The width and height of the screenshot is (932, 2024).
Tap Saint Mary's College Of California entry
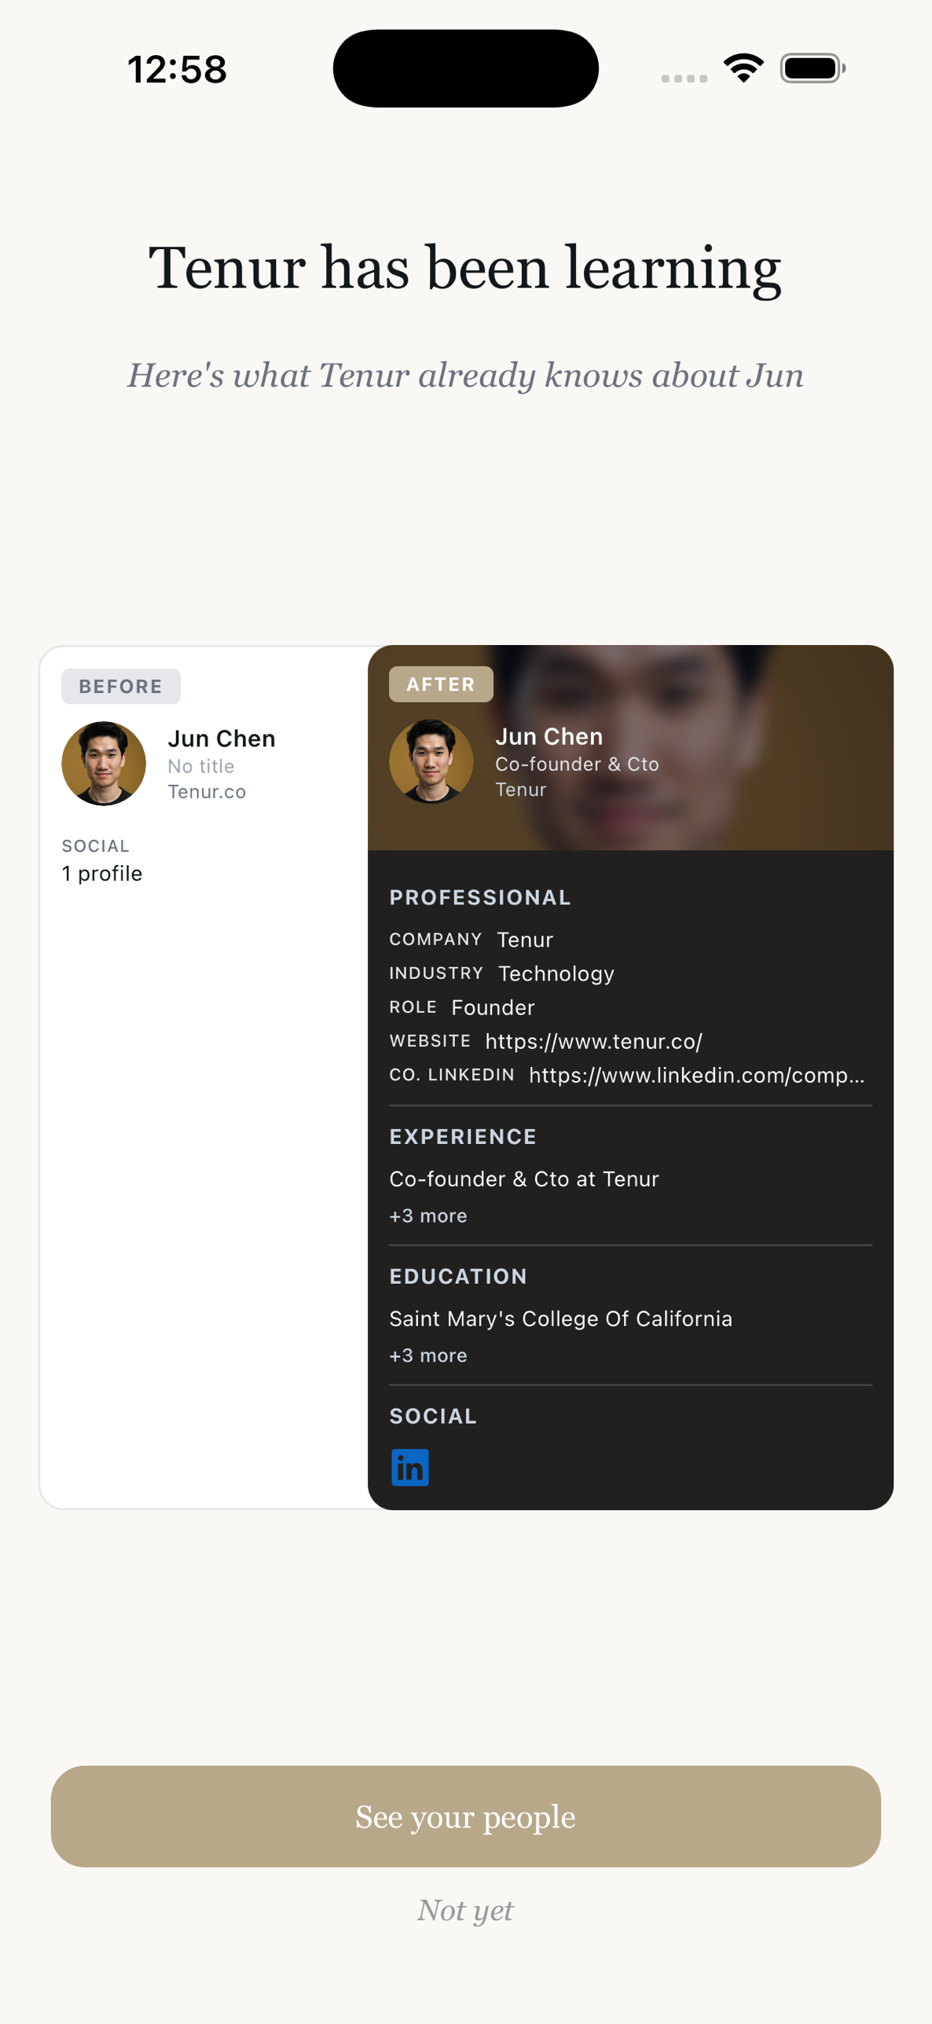point(561,1318)
